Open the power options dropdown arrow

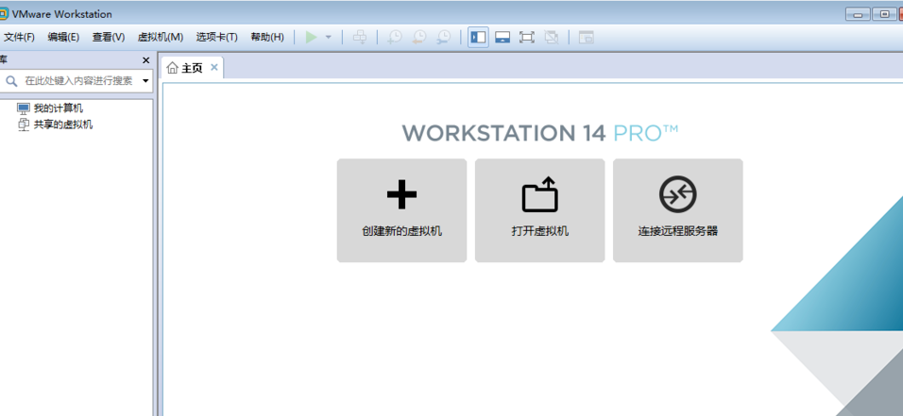coord(329,38)
